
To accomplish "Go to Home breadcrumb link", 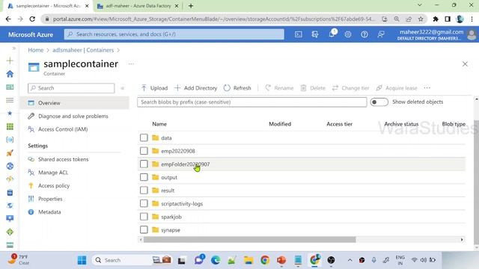I will (x=36, y=50).
